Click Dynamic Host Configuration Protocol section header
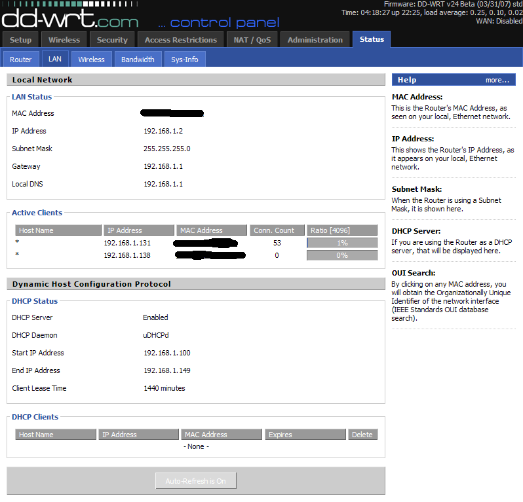This screenshot has width=523, height=502. tap(196, 284)
